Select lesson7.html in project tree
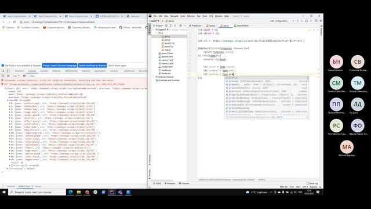Screen dimensions: 371x209 pos(167,53)
